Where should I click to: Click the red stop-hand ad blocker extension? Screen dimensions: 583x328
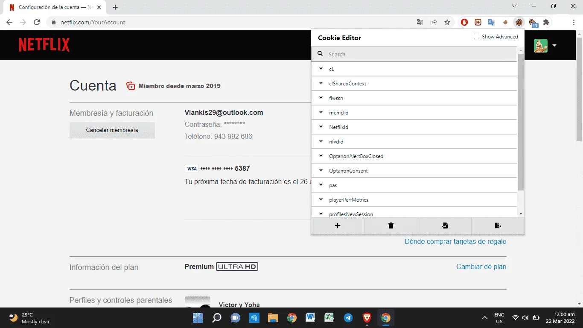(x=464, y=22)
